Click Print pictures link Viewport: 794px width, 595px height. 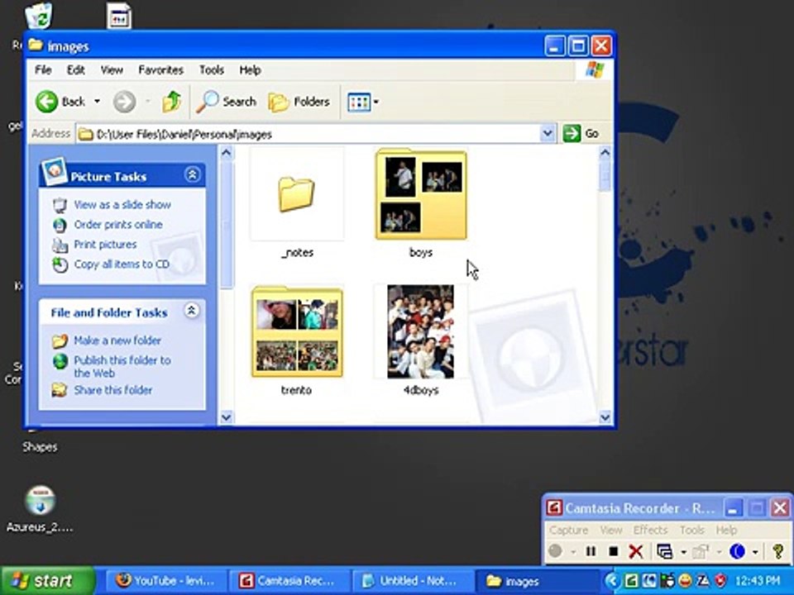(105, 245)
